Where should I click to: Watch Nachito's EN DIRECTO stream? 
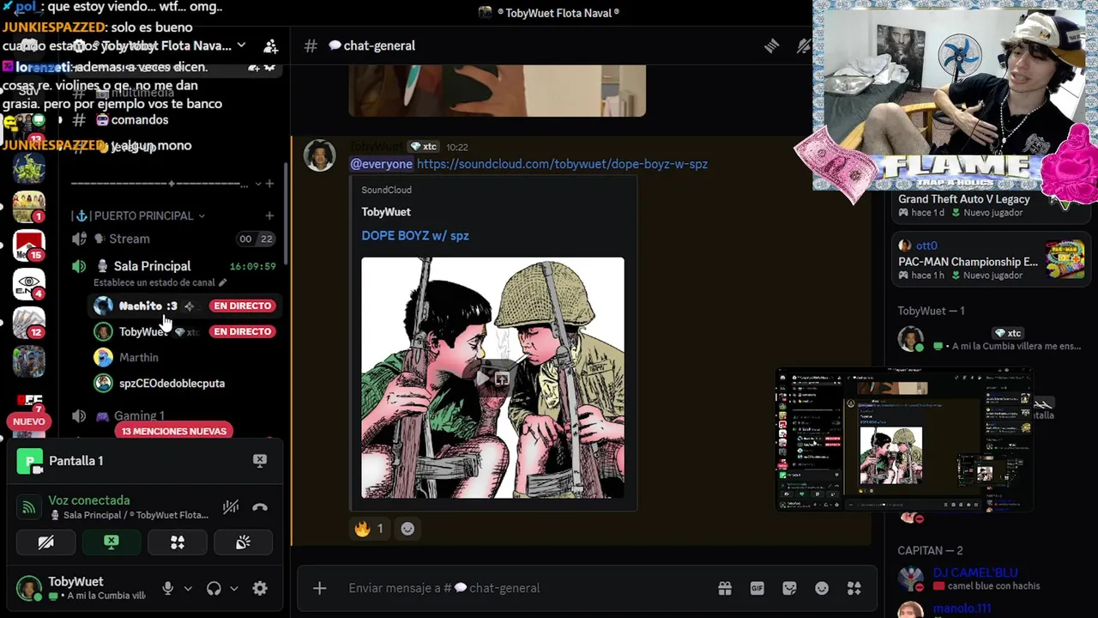(243, 306)
